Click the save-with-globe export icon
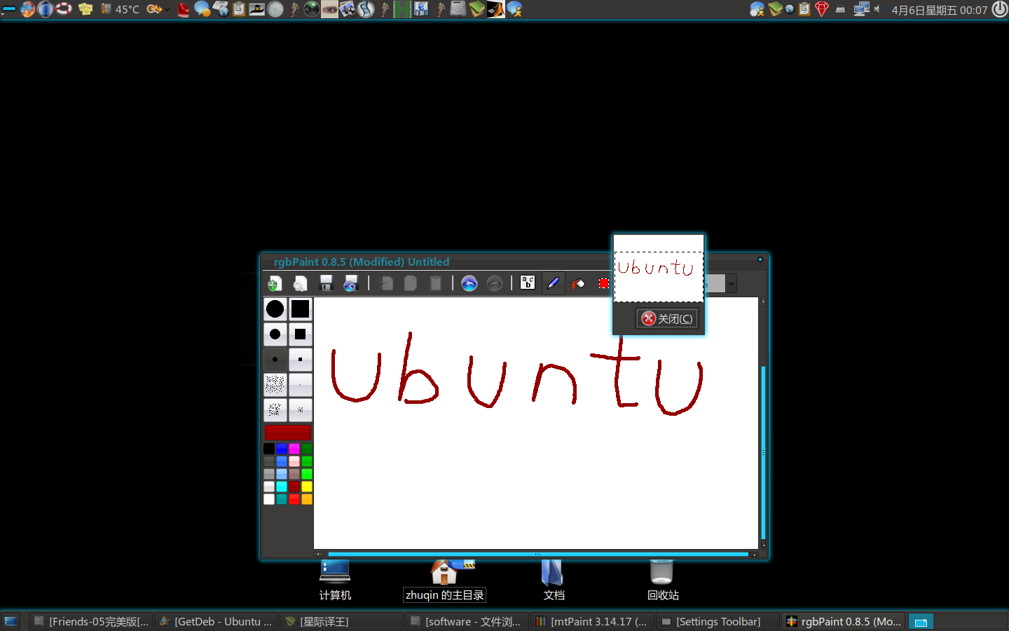The image size is (1009, 631). click(351, 283)
